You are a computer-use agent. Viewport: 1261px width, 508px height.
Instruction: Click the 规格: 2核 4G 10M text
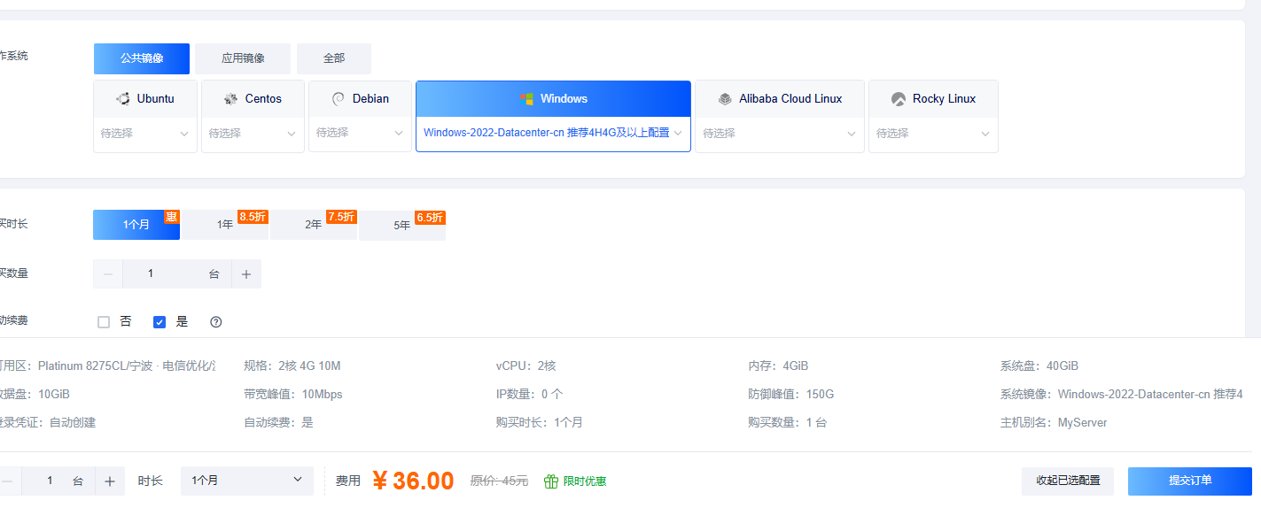pos(292,366)
